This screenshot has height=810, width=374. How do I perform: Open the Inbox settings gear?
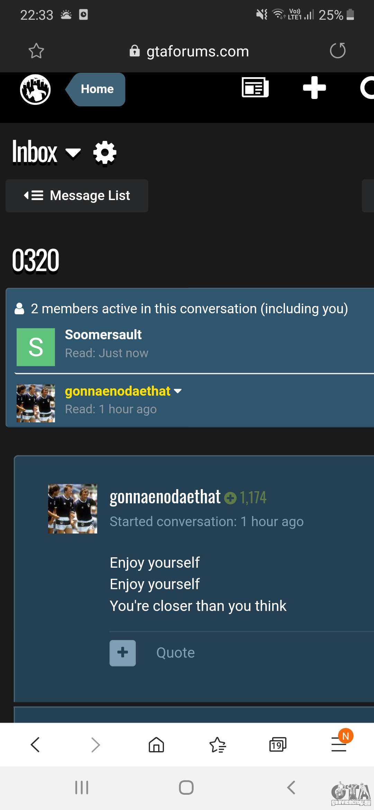click(x=105, y=153)
